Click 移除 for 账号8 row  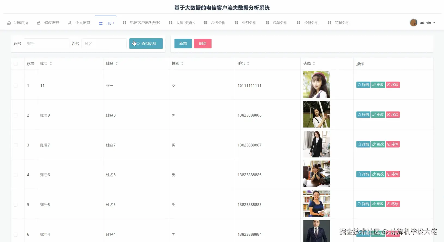tap(393, 115)
